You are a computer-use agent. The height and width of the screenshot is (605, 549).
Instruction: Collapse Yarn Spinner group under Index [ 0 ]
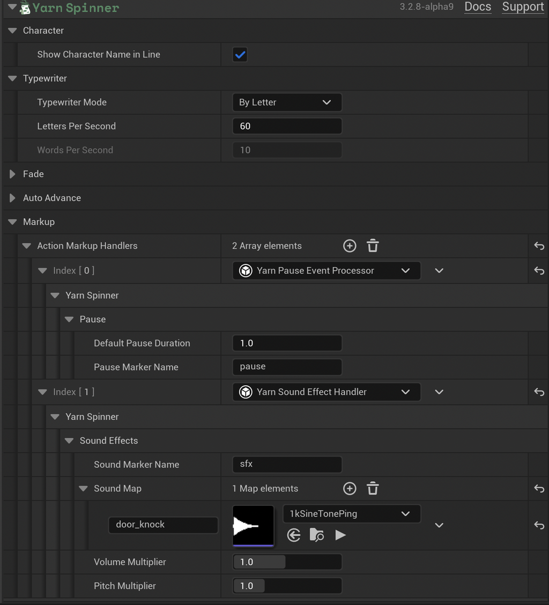55,295
